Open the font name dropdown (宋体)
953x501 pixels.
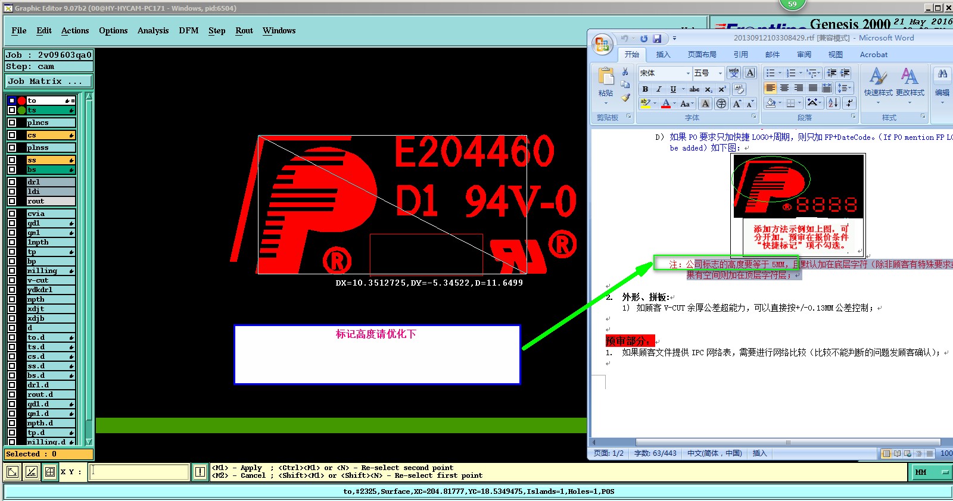point(688,73)
